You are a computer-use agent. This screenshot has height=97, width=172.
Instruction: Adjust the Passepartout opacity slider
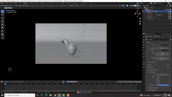pyautogui.click(x=163, y=85)
